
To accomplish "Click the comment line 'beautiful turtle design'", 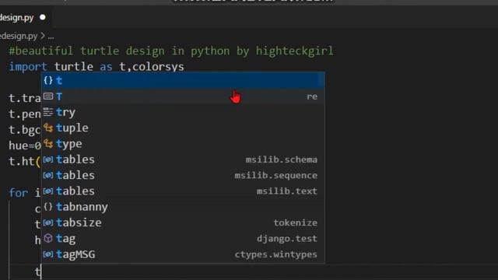I will click(x=171, y=51).
